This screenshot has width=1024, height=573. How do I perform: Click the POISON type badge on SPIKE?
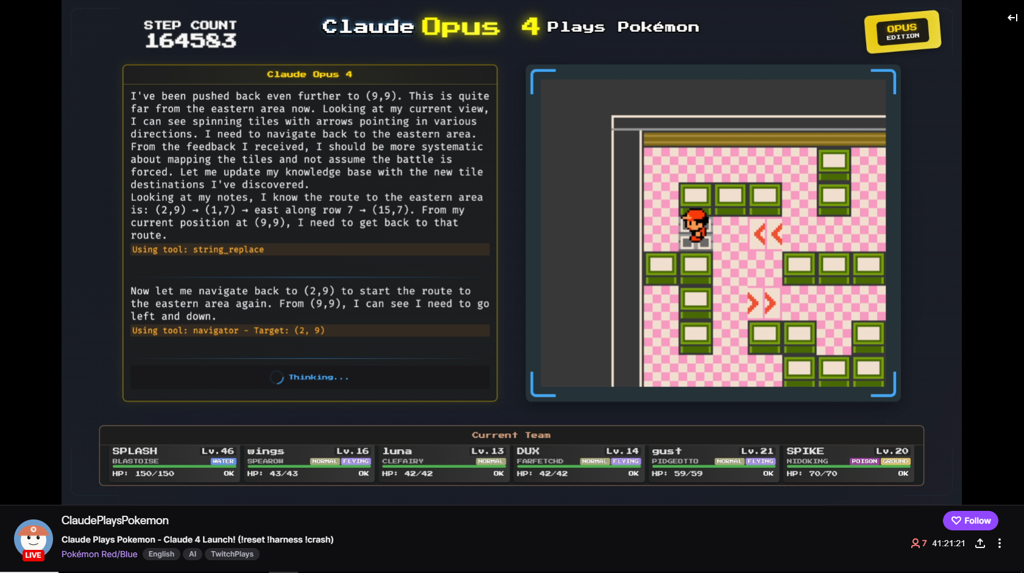864,462
